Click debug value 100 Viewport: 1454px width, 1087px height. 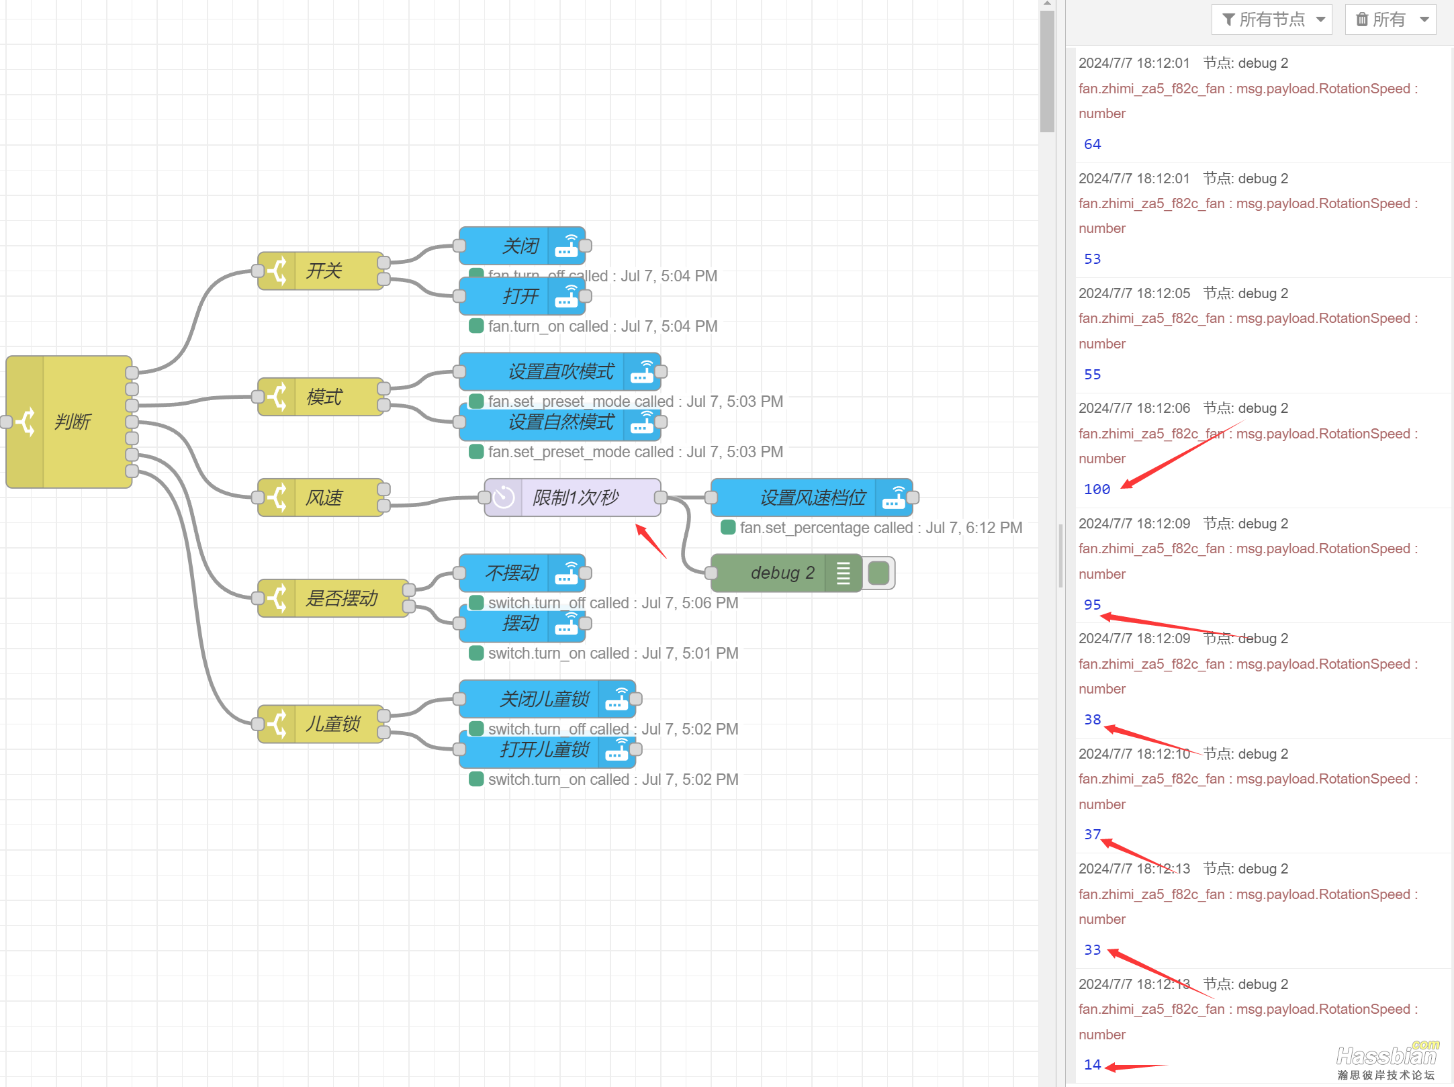click(x=1097, y=489)
